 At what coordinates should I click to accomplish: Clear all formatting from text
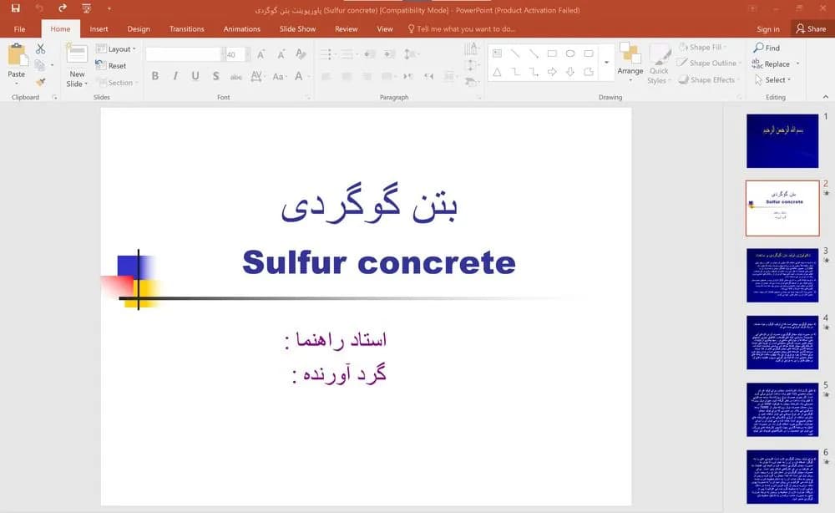[x=301, y=53]
